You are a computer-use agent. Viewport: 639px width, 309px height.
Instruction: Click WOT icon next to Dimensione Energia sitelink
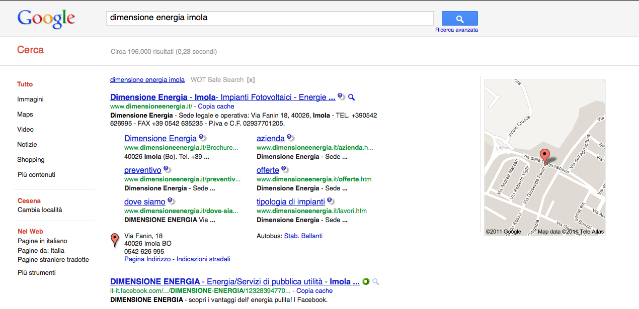coord(202,138)
